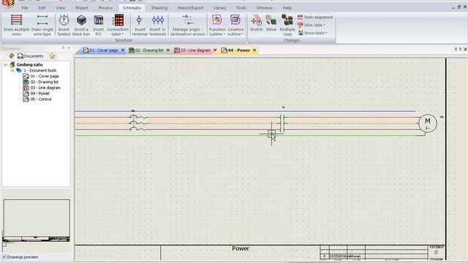Open Manage origin-destination arrows

click(188, 25)
